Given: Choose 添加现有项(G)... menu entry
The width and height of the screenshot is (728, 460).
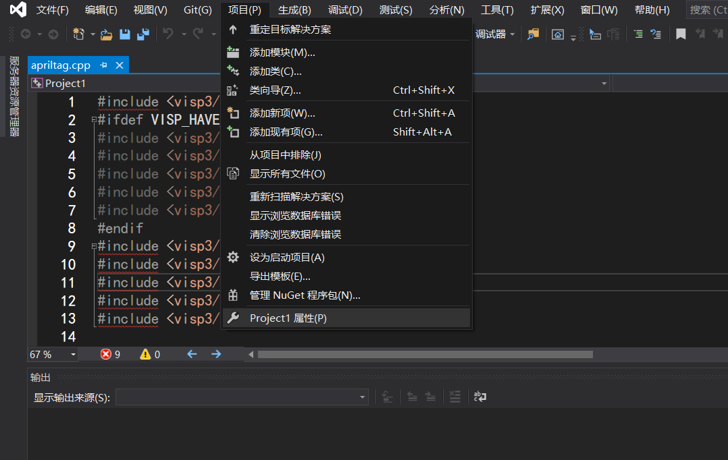Looking at the screenshot, I should [x=346, y=132].
